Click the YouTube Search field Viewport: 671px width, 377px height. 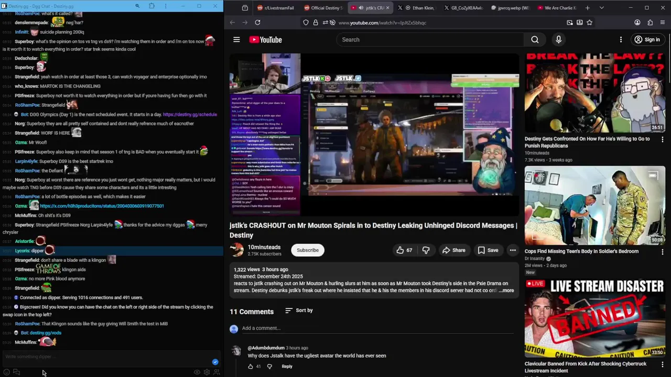tap(430, 39)
